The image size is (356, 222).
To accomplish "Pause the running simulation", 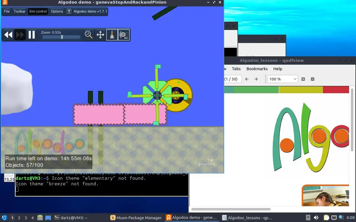I will 32,35.
